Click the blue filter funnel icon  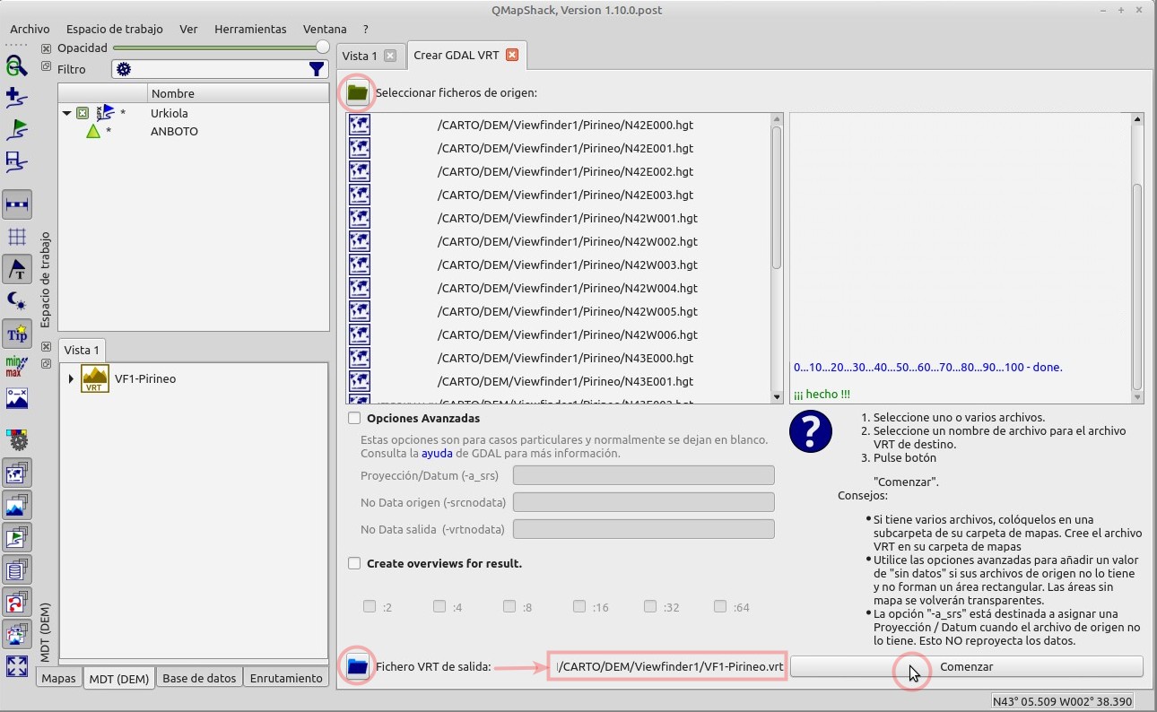pyautogui.click(x=317, y=69)
